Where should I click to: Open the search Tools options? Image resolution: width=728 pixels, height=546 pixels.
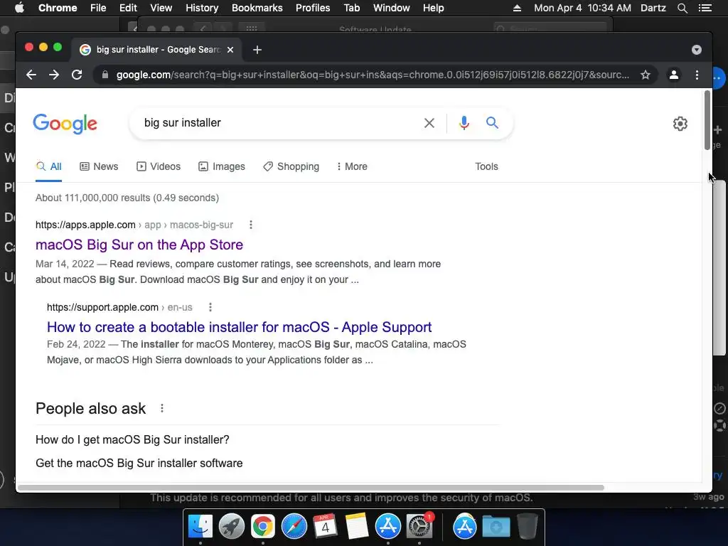pos(486,166)
